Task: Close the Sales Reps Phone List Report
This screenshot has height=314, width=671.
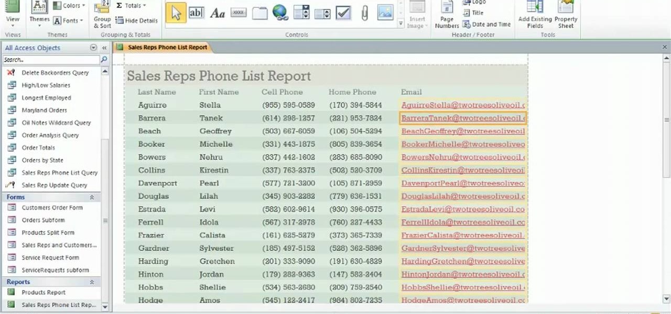Action: pyautogui.click(x=665, y=47)
